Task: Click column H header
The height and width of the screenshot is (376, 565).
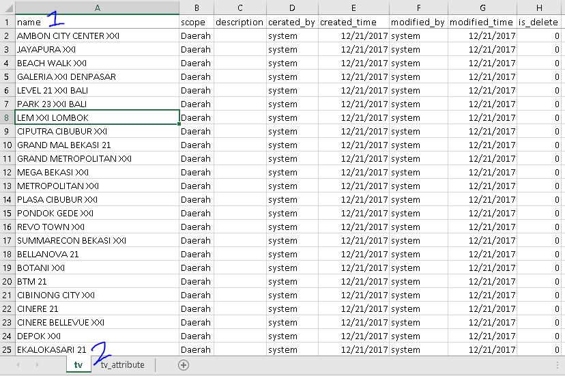Action: coord(540,8)
